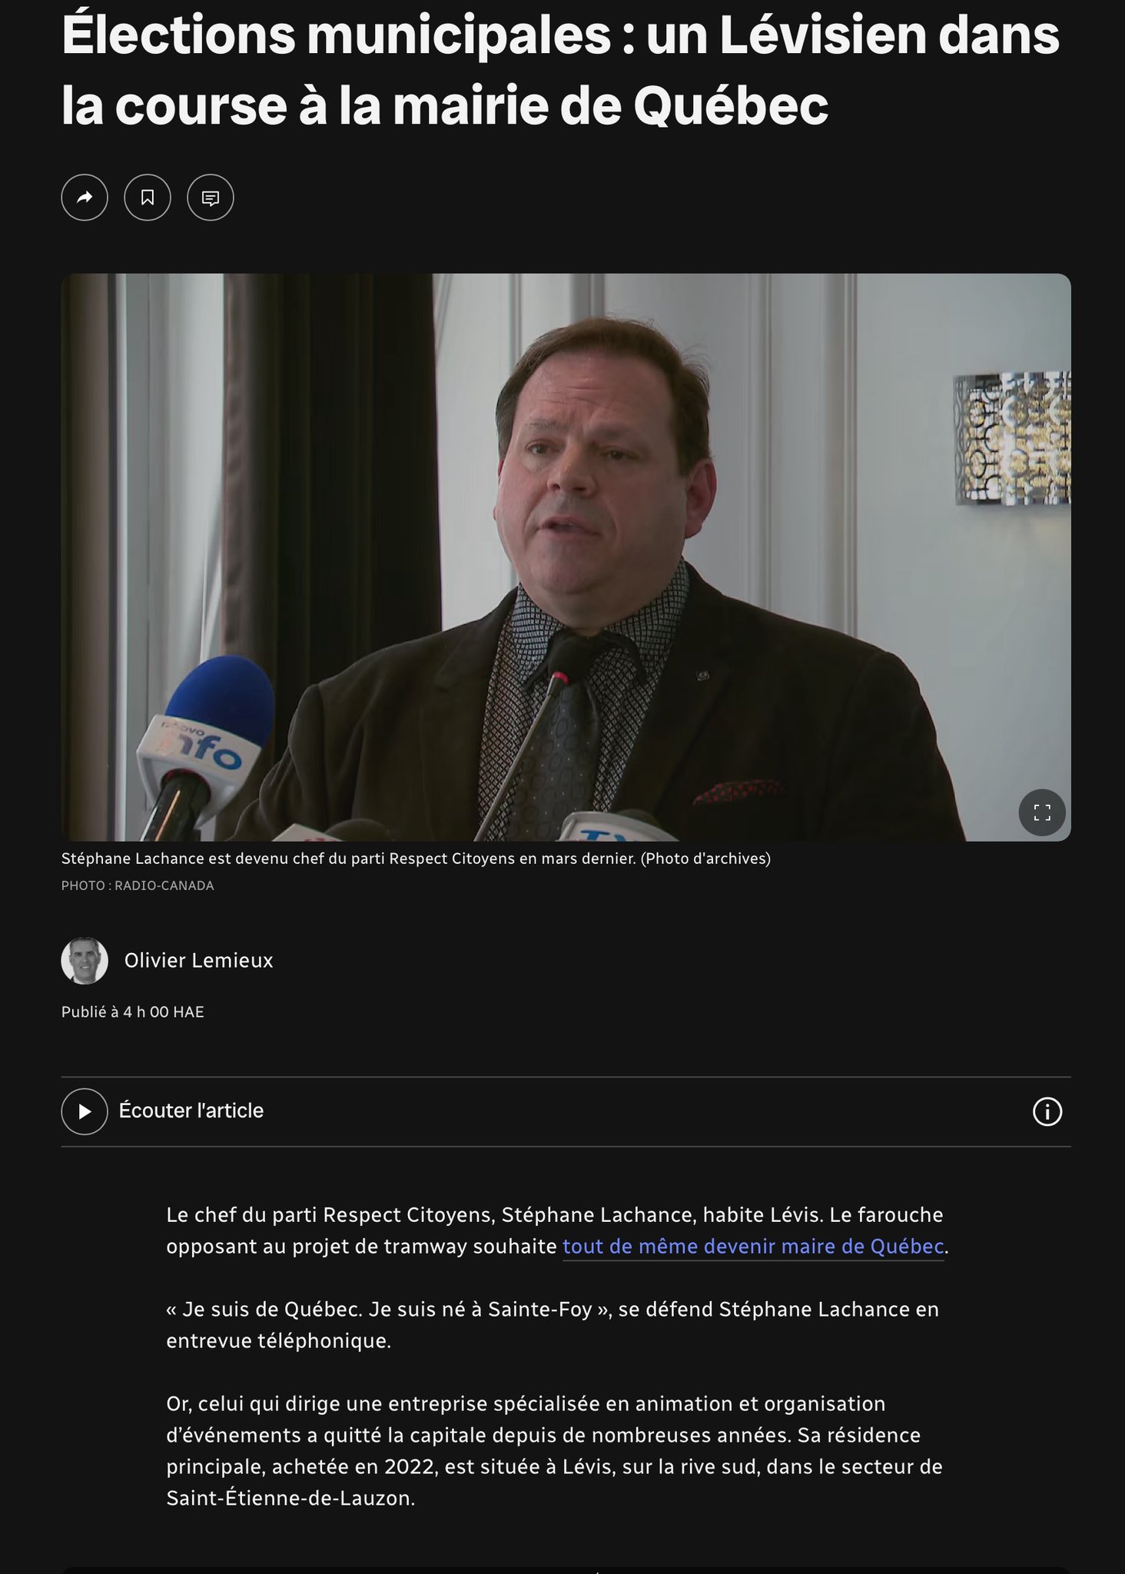The height and width of the screenshot is (1574, 1125).
Task: Bookmark this article for later
Action: (x=148, y=198)
